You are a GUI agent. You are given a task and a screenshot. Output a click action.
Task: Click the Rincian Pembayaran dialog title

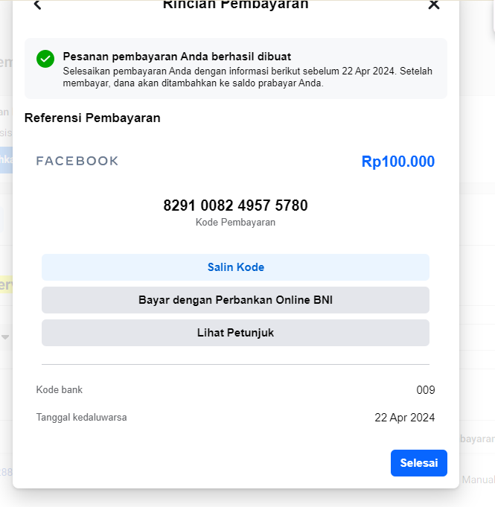point(235,5)
